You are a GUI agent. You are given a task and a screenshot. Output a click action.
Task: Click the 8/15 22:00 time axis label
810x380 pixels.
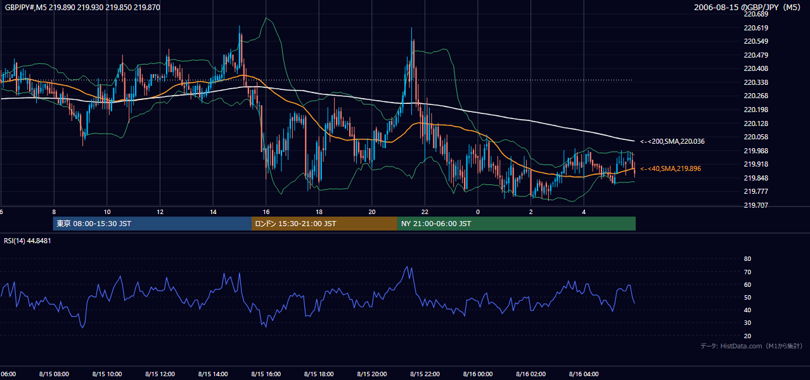[x=425, y=374]
